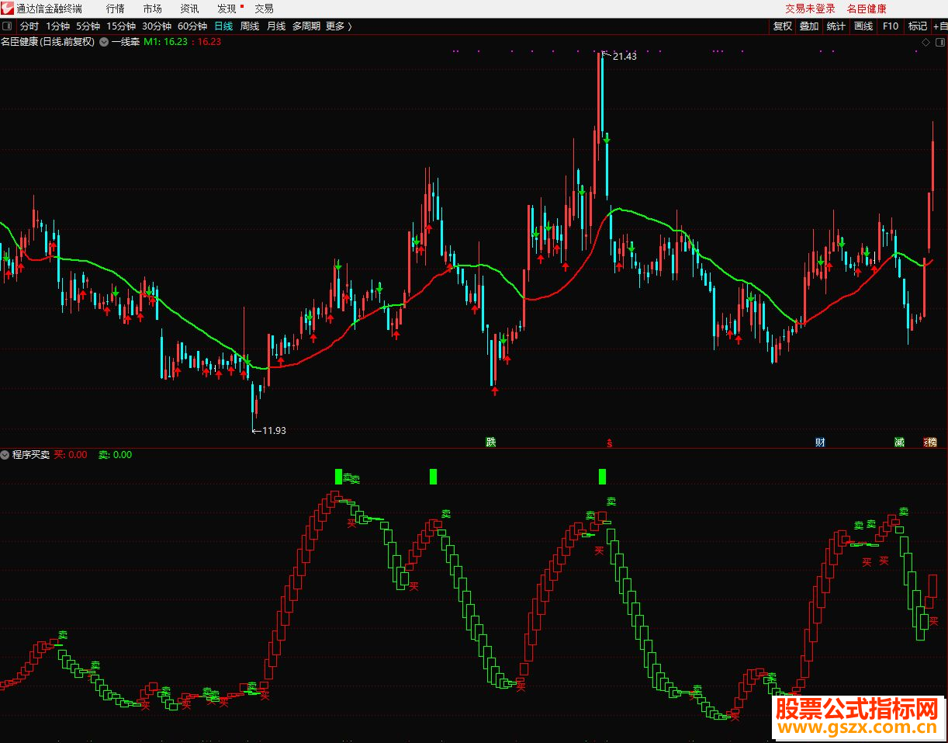Click the 跌 event marker on timeline

(x=490, y=443)
